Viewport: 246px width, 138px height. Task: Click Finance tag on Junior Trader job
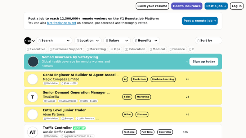point(142,114)
